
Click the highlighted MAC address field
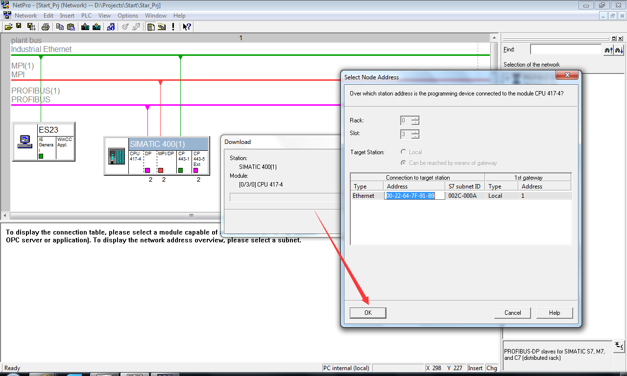tap(415, 196)
